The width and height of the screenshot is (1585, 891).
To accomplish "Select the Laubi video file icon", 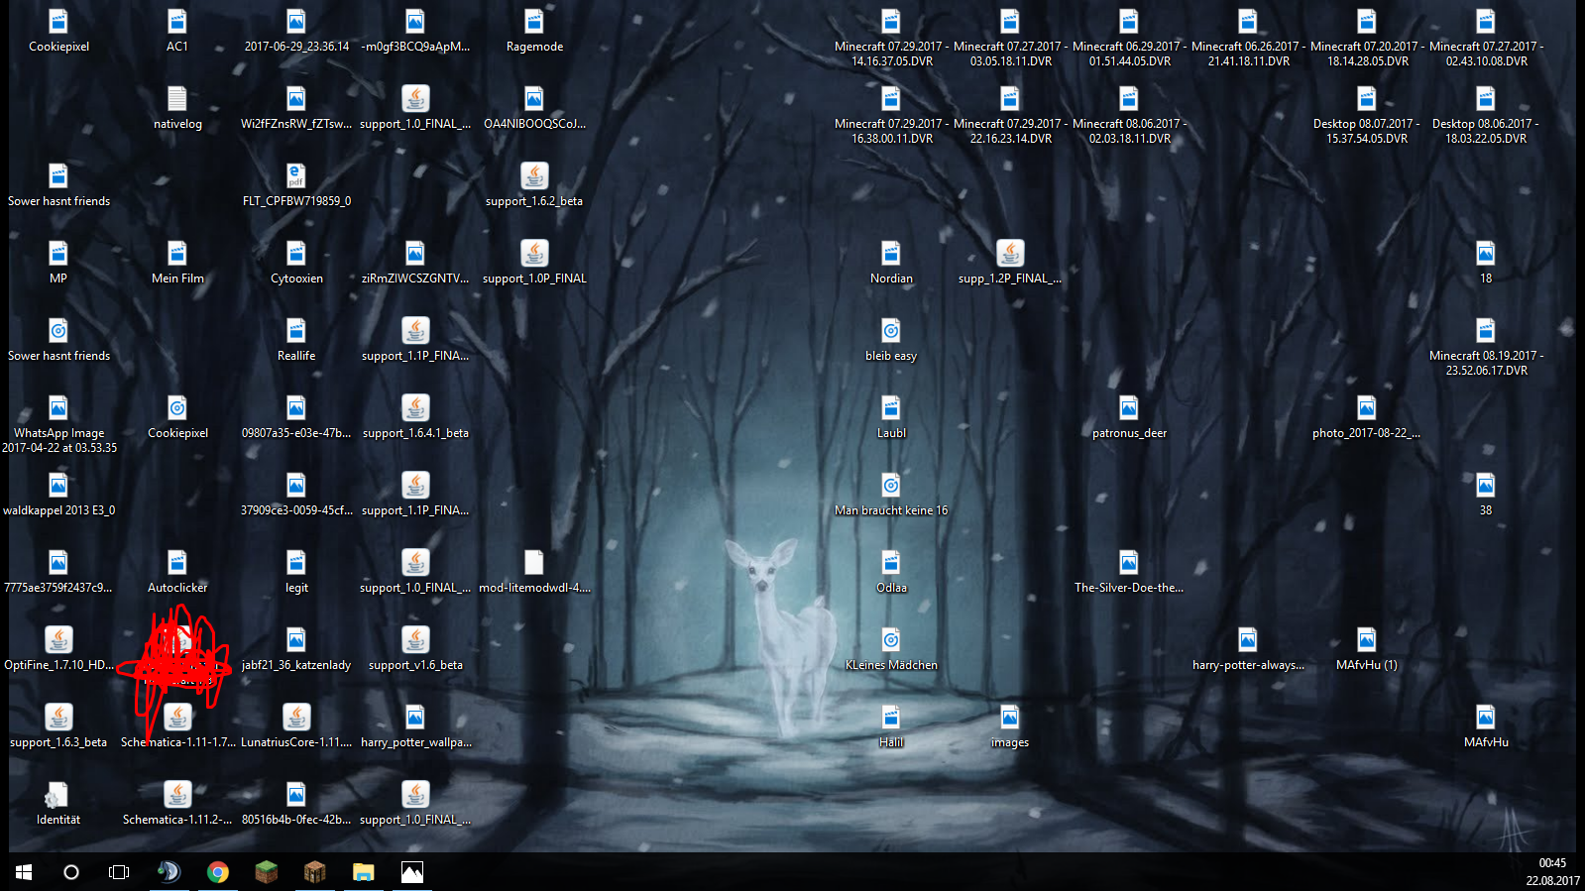I will [x=891, y=408].
